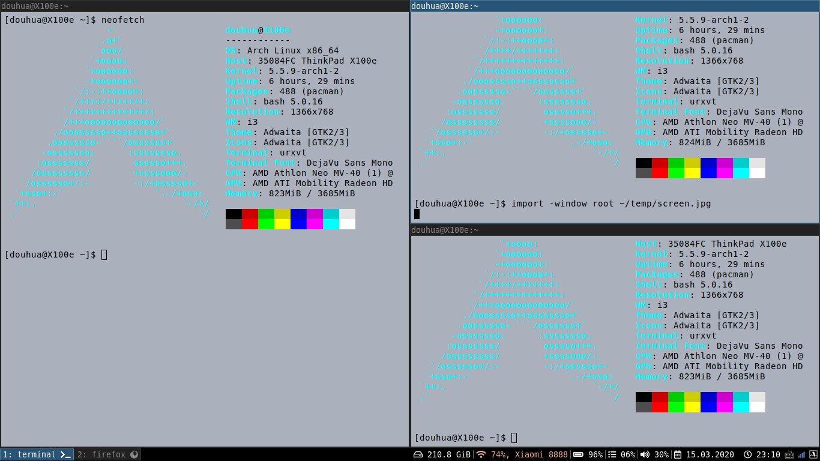Image resolution: width=820 pixels, height=461 pixels.
Task: Click the battery icon showing 96%
Action: click(x=577, y=454)
